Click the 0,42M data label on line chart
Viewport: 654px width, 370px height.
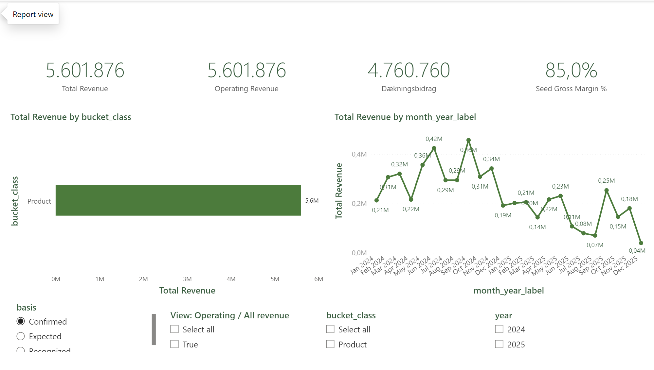pyautogui.click(x=434, y=139)
